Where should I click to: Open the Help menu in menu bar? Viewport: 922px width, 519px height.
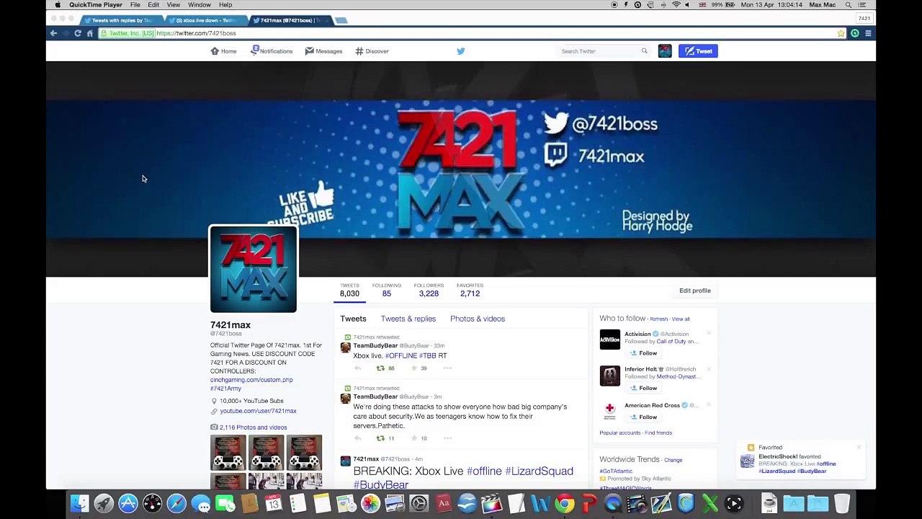(225, 5)
